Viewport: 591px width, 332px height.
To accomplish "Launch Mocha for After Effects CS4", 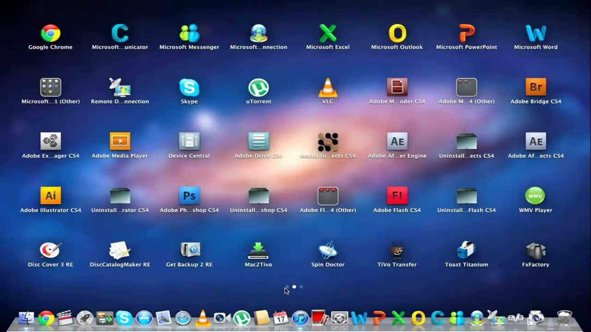I will [x=328, y=142].
